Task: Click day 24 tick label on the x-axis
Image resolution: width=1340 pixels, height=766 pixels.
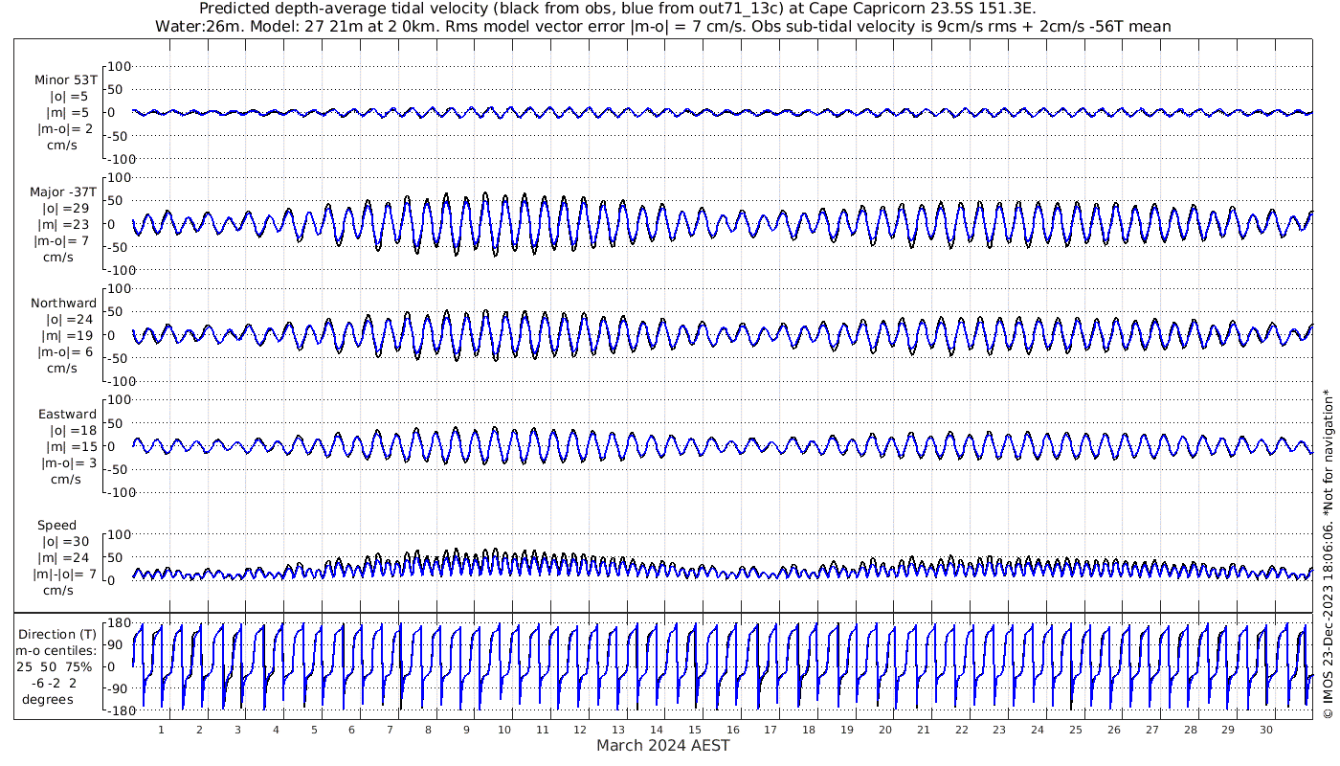Action: (x=1038, y=730)
